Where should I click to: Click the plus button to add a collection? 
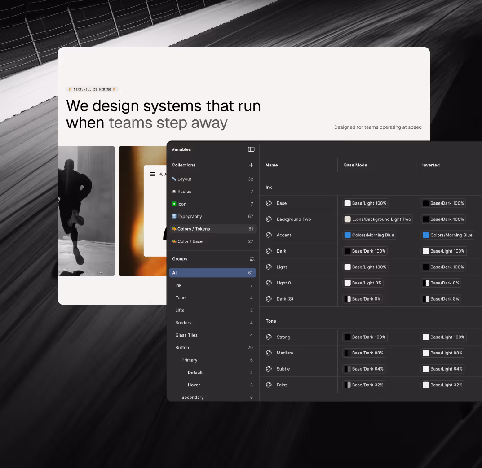coord(251,165)
